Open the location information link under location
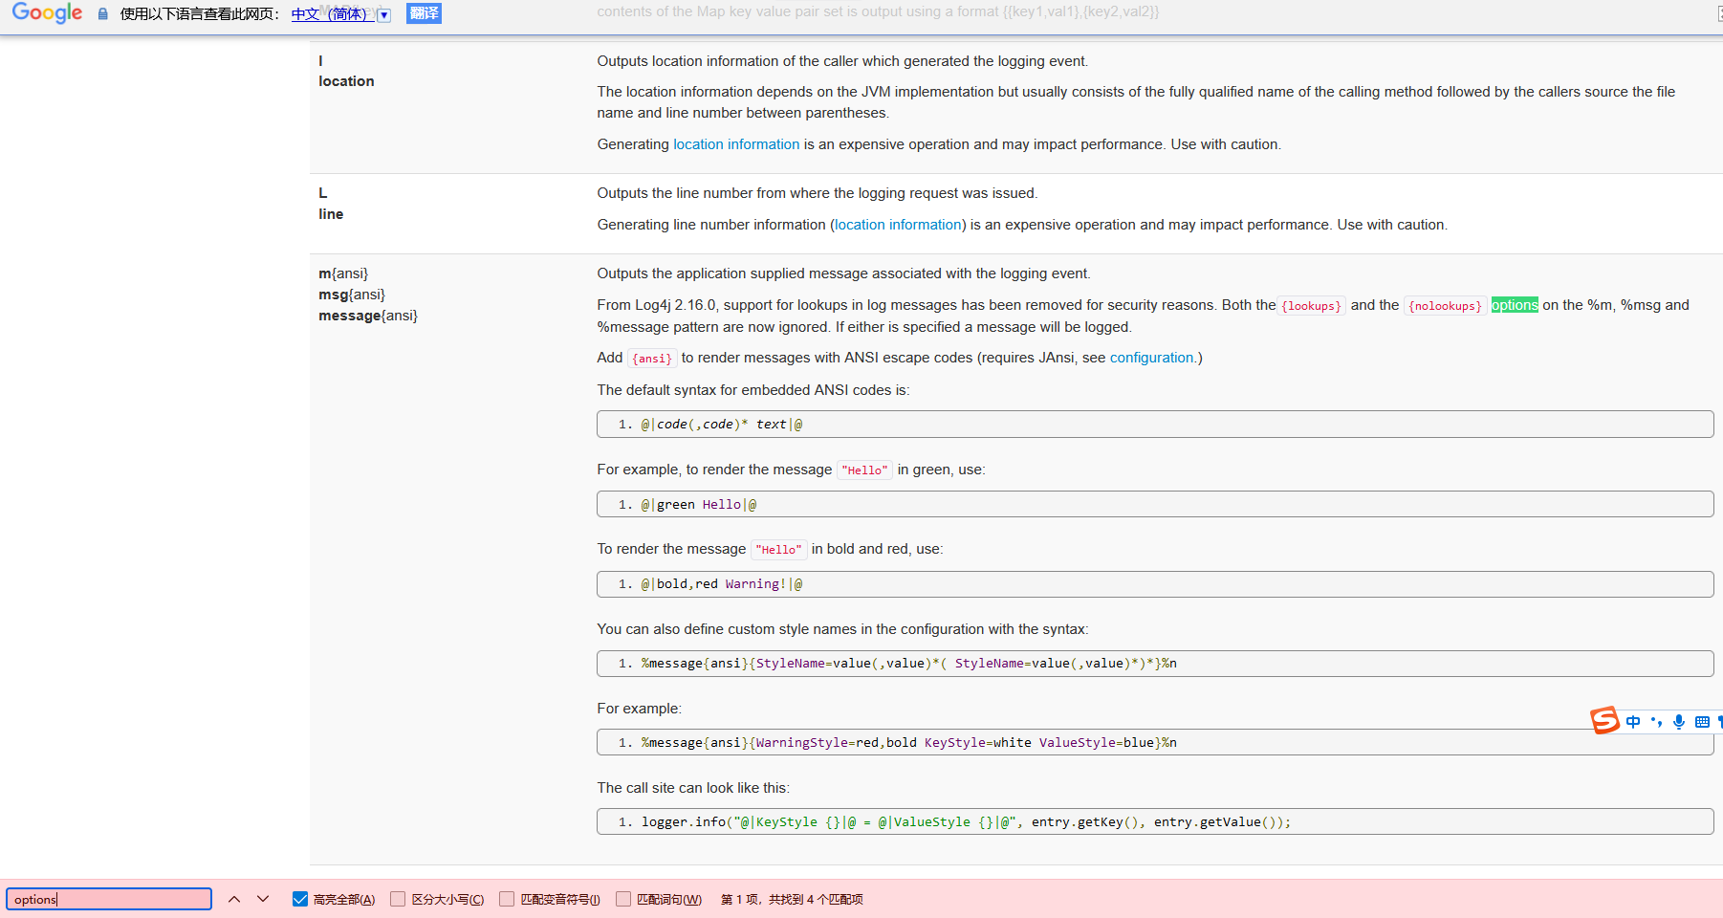 click(736, 144)
